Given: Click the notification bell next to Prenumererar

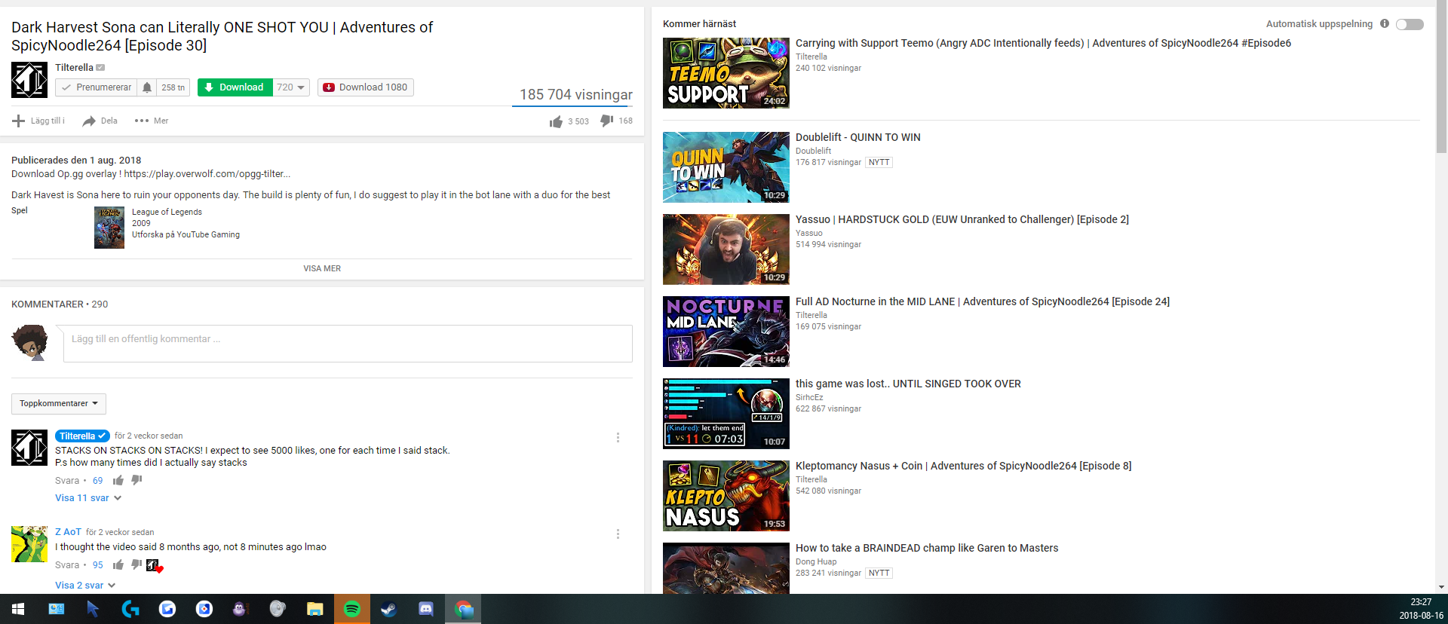Looking at the screenshot, I should coord(147,87).
